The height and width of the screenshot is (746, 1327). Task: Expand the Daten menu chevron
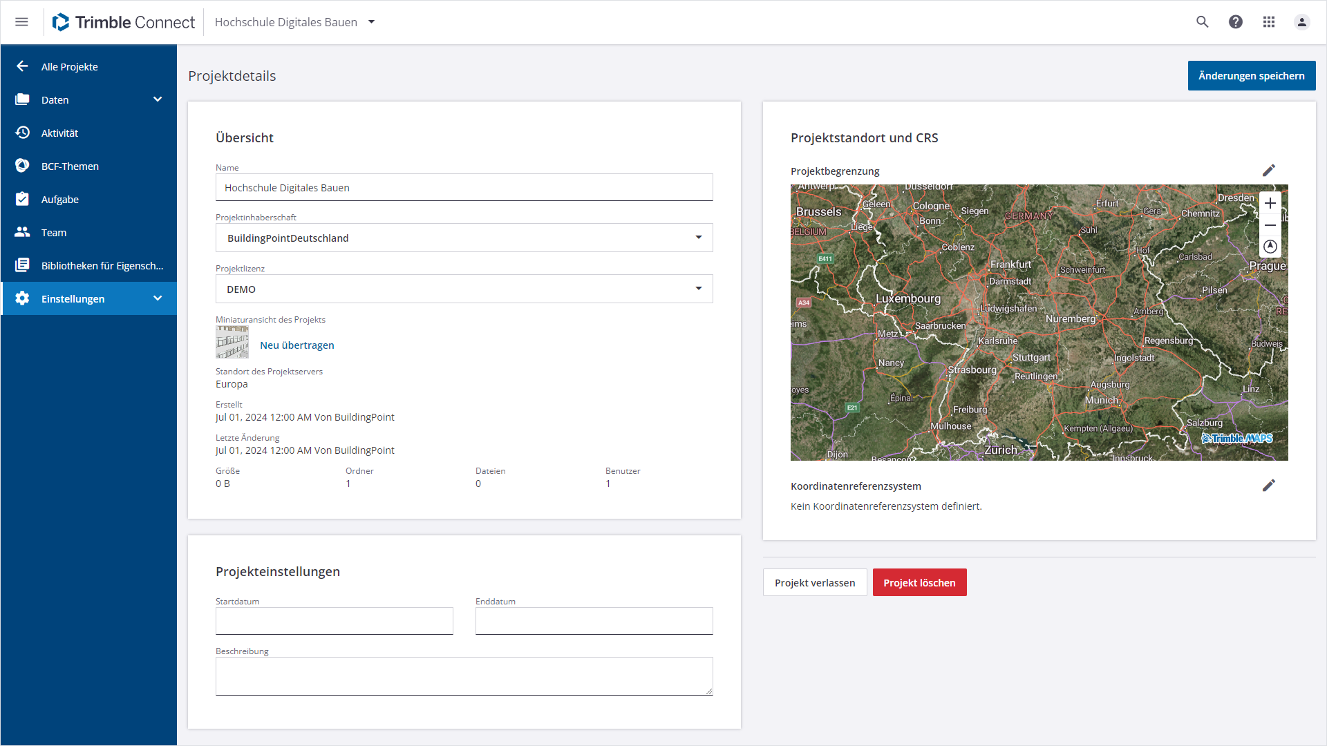pos(158,99)
